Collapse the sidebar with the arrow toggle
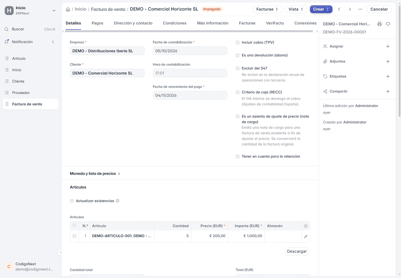Viewport: 401px width, 278px height. coord(61,252)
